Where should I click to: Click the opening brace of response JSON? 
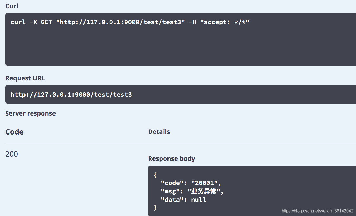[x=155, y=175]
